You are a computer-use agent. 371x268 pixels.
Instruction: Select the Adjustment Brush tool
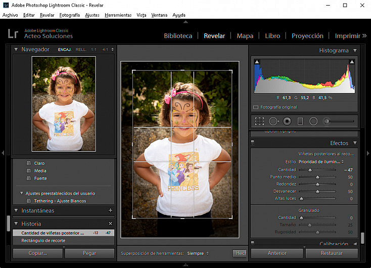click(x=339, y=121)
